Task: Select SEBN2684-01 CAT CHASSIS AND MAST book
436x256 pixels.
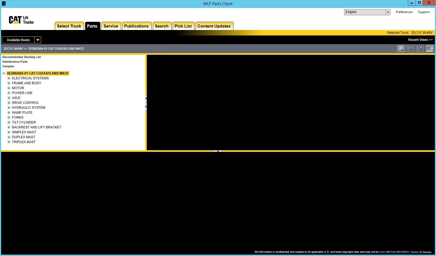Action: click(38, 73)
